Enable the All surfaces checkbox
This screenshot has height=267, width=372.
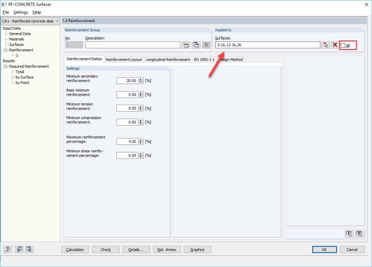click(x=343, y=45)
